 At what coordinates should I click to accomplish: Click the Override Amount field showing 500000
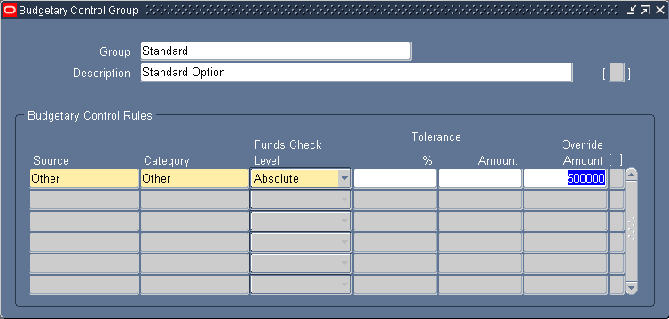[565, 178]
